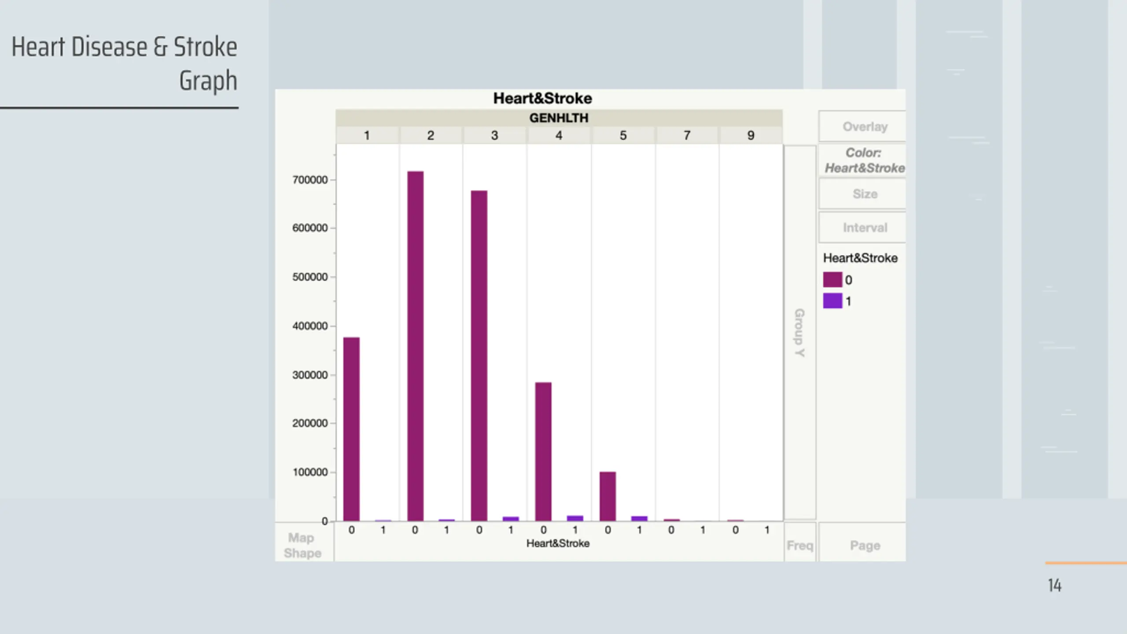This screenshot has width=1127, height=634.
Task: Click the Heart&Stroke graph title
Action: tap(542, 98)
